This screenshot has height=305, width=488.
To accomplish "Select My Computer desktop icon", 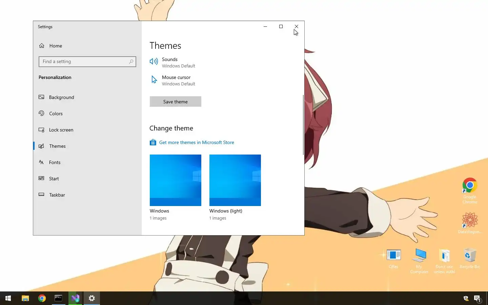I will tap(419, 261).
